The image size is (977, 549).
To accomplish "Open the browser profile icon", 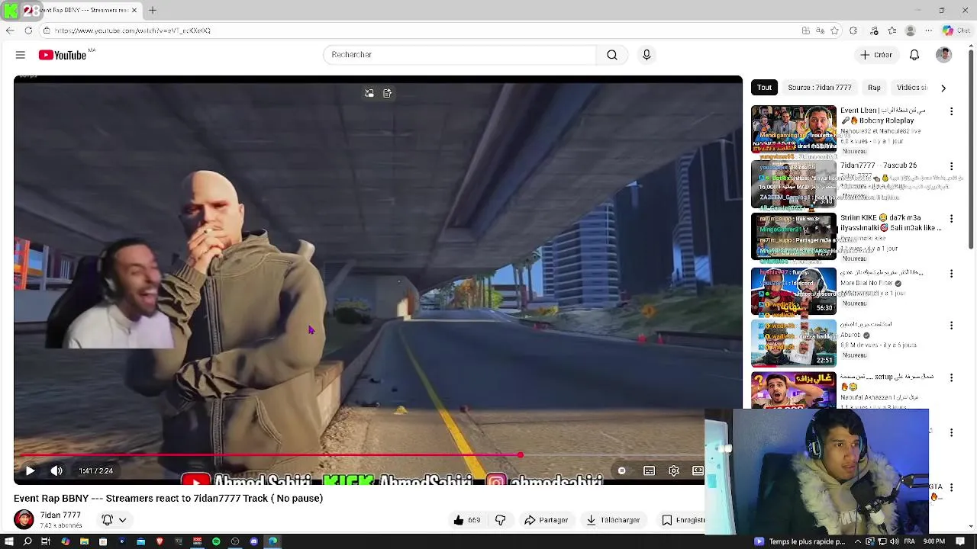I will pyautogui.click(x=910, y=30).
